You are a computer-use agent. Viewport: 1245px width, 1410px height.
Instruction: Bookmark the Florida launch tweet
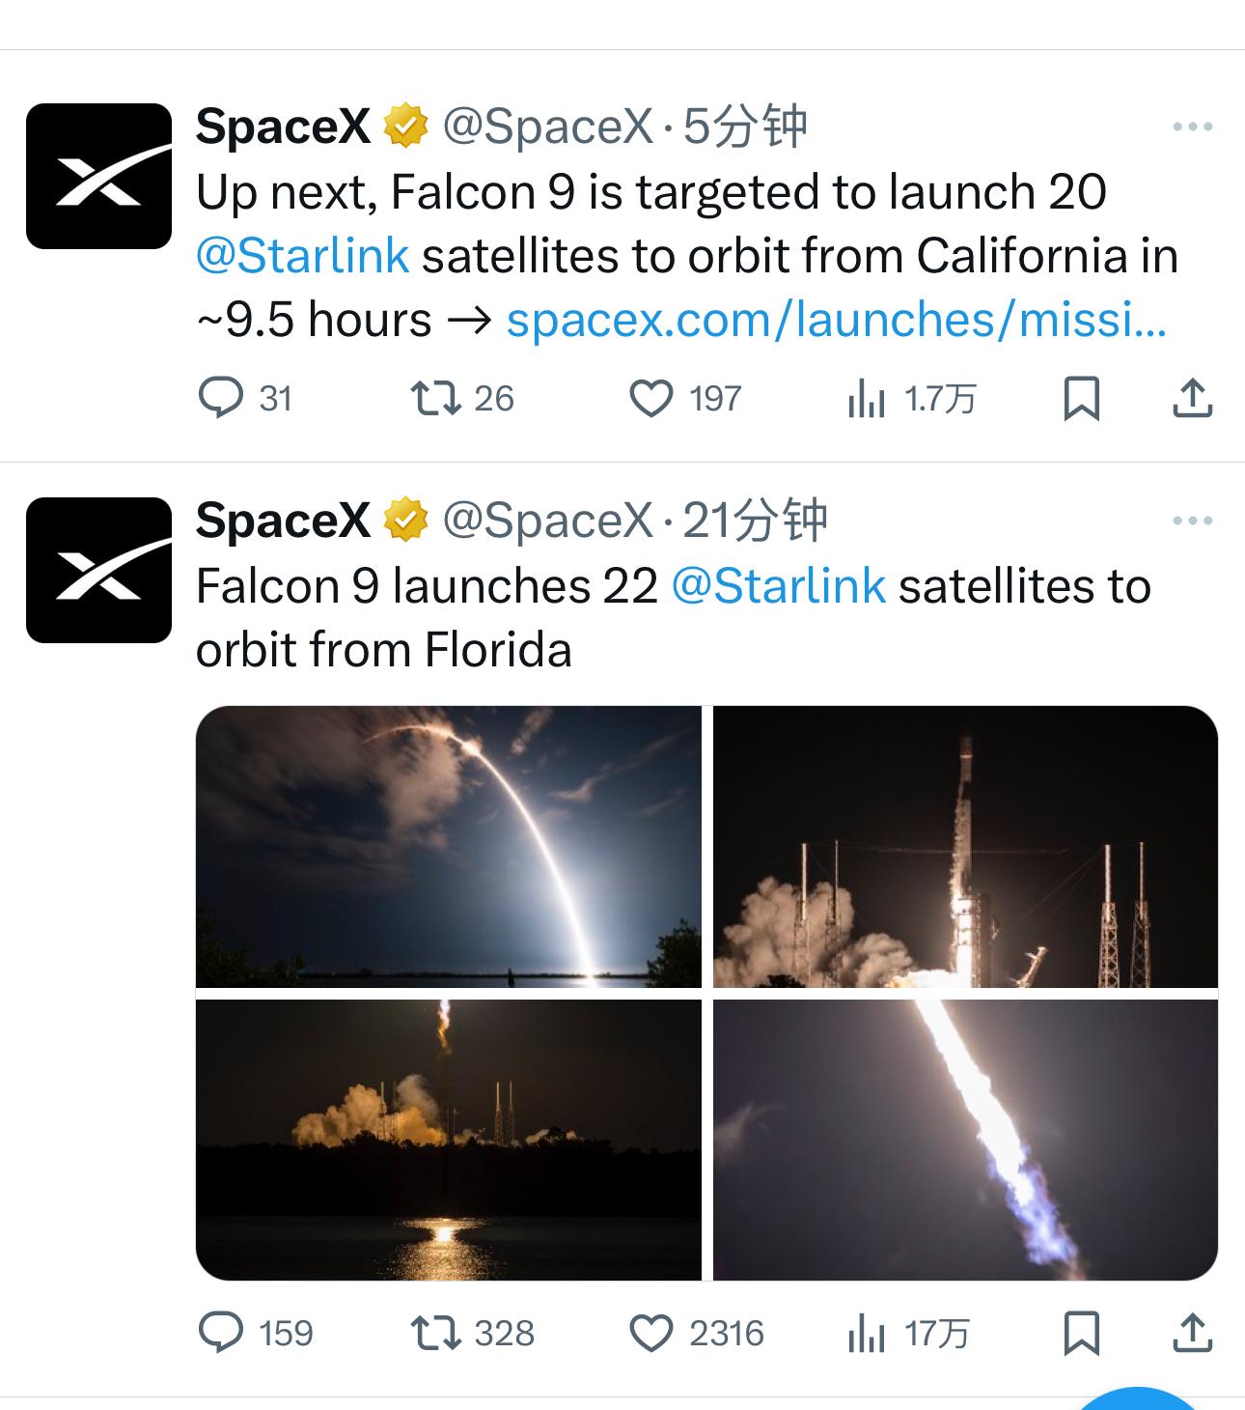tap(1081, 1333)
